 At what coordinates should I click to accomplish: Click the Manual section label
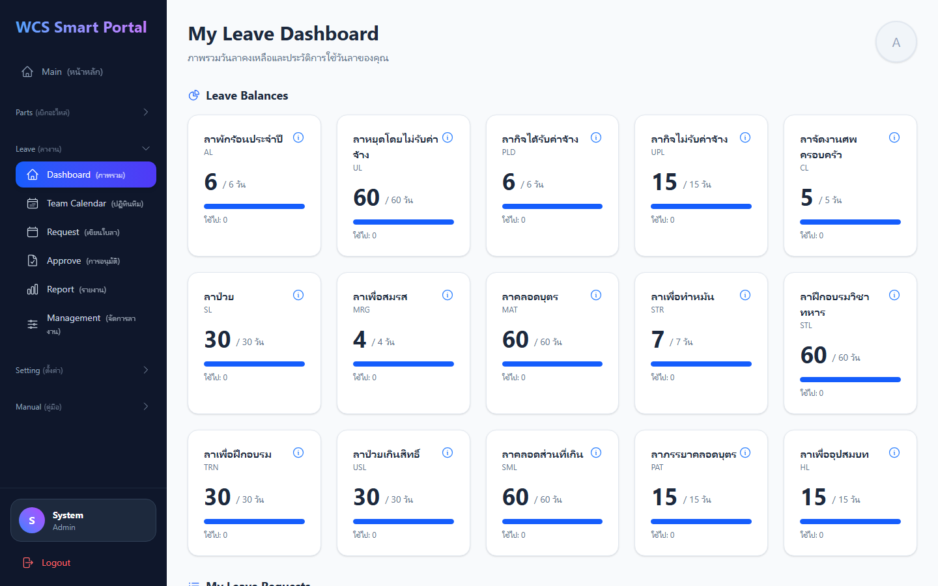tap(38, 407)
